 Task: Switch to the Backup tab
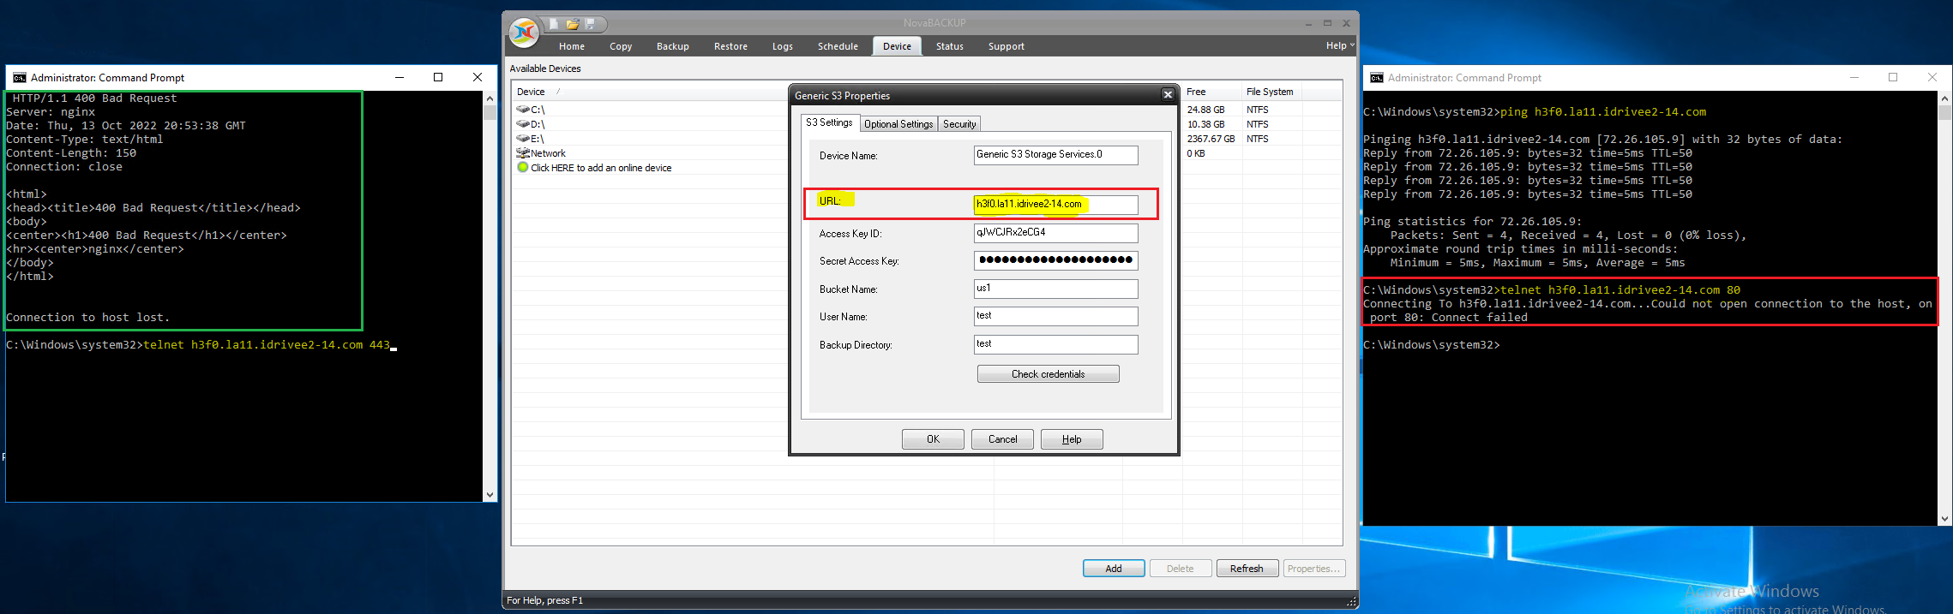[673, 46]
